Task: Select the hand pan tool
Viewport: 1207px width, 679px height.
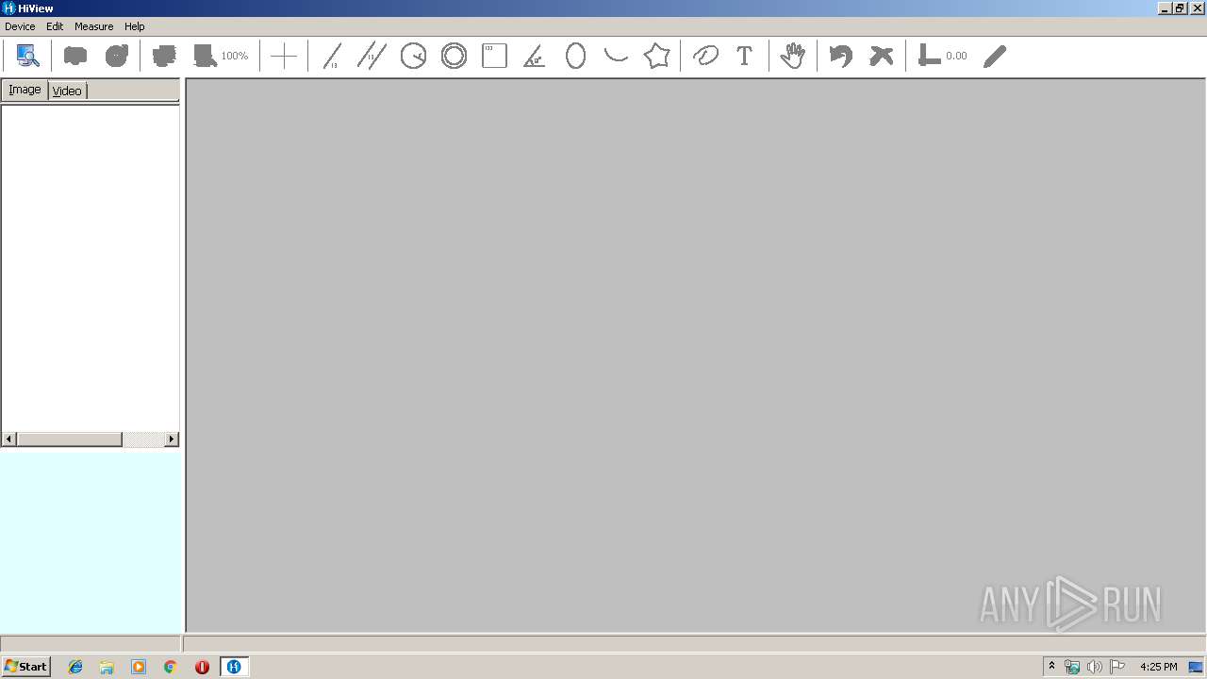Action: tap(793, 56)
